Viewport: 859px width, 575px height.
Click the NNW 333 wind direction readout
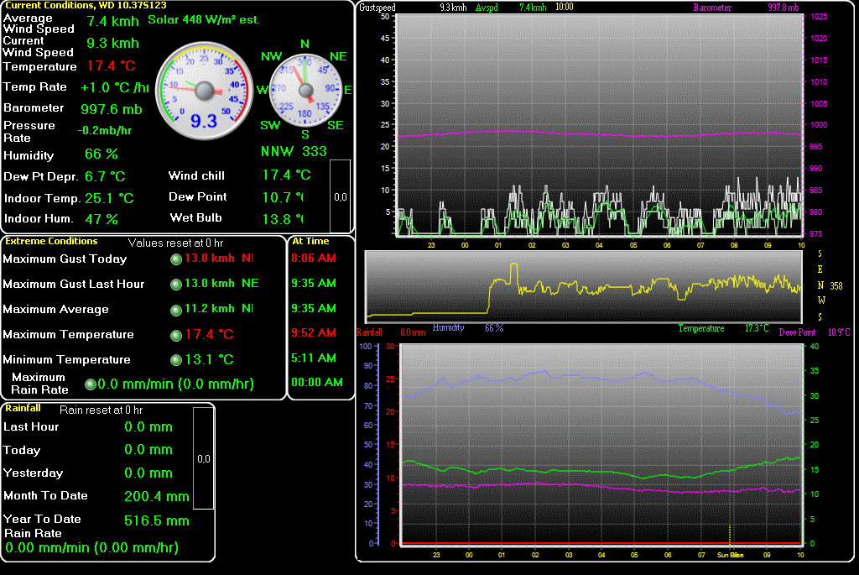point(294,151)
